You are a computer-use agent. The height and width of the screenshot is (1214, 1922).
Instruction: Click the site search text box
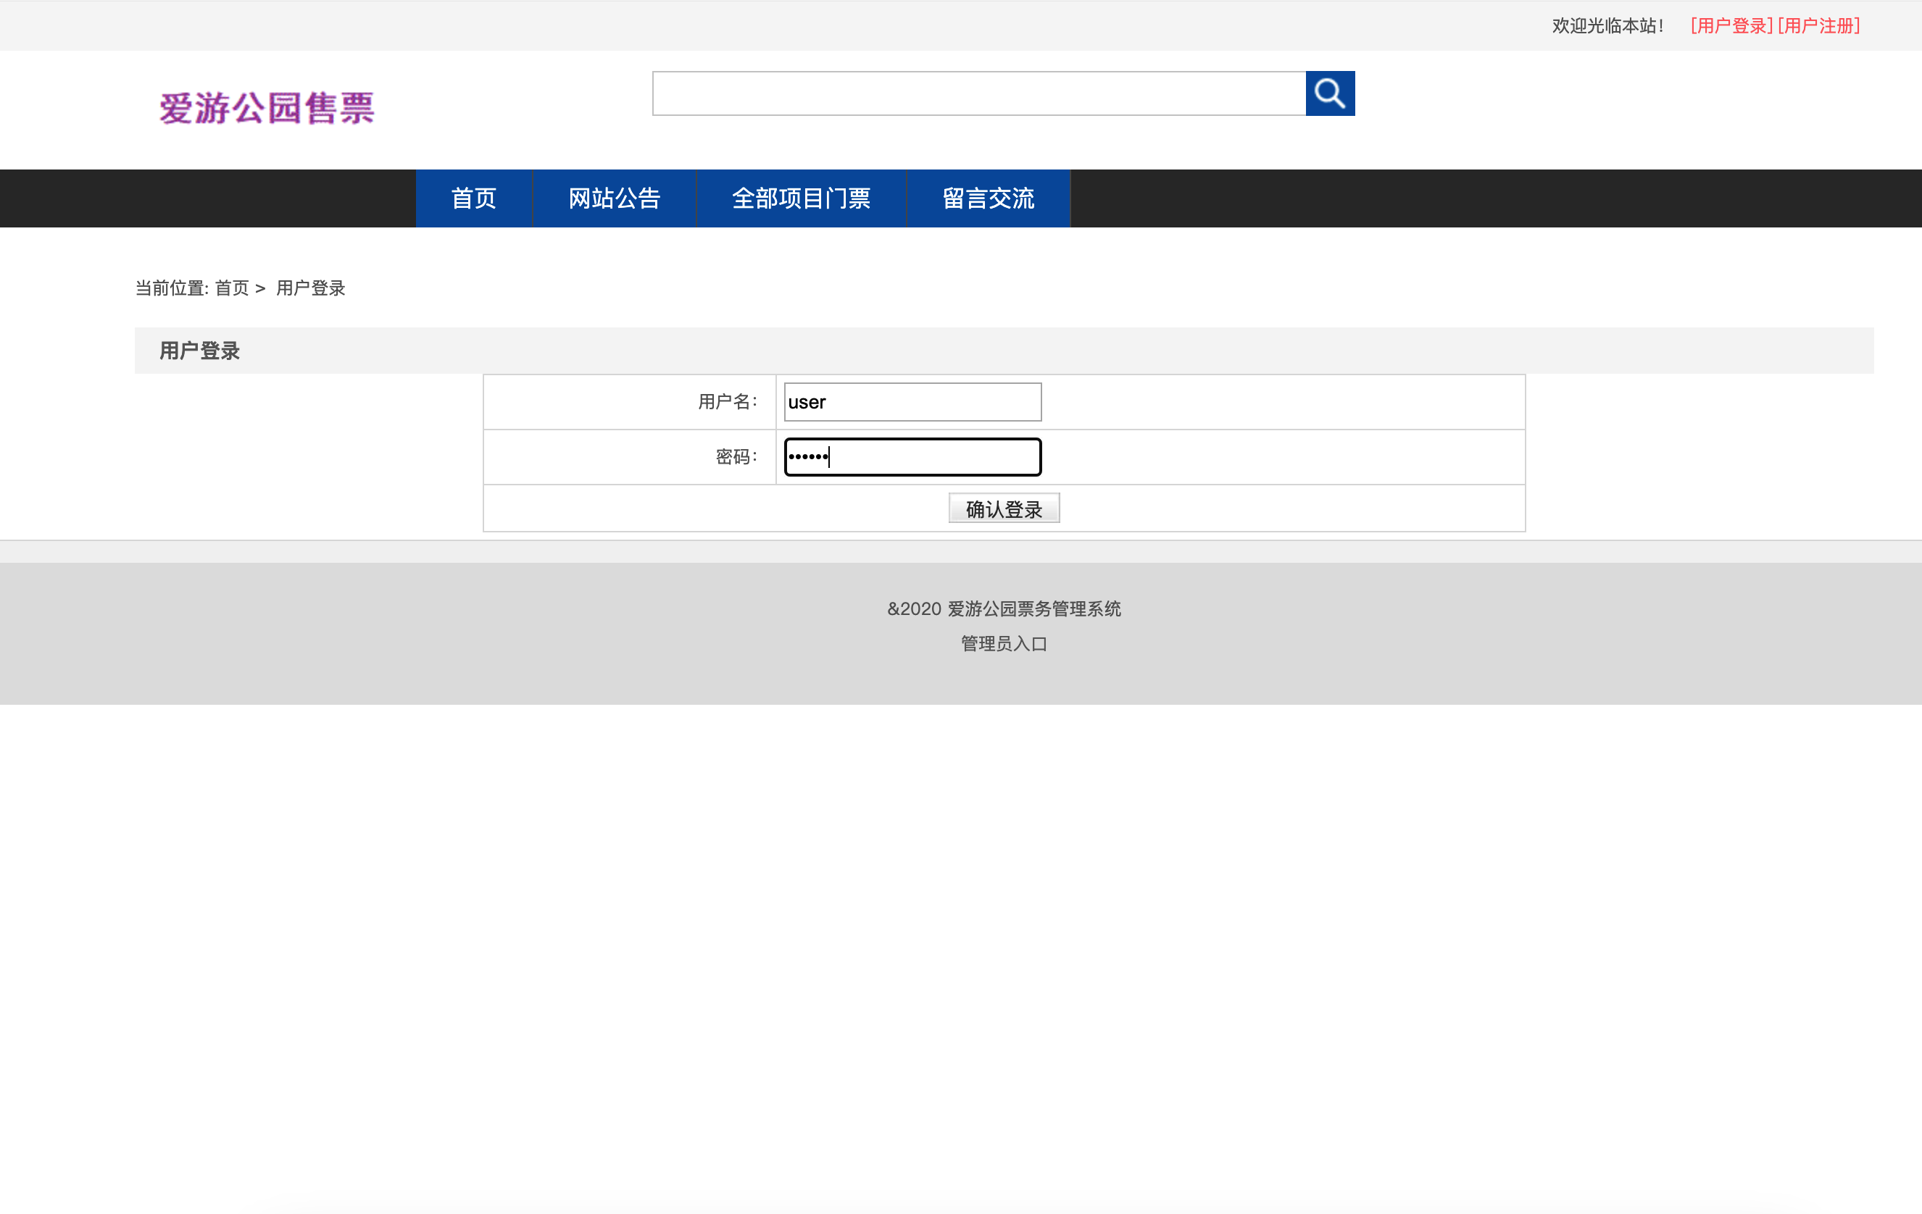pos(978,93)
